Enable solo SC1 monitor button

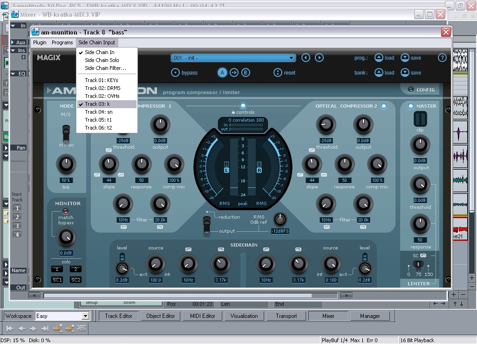(57, 280)
